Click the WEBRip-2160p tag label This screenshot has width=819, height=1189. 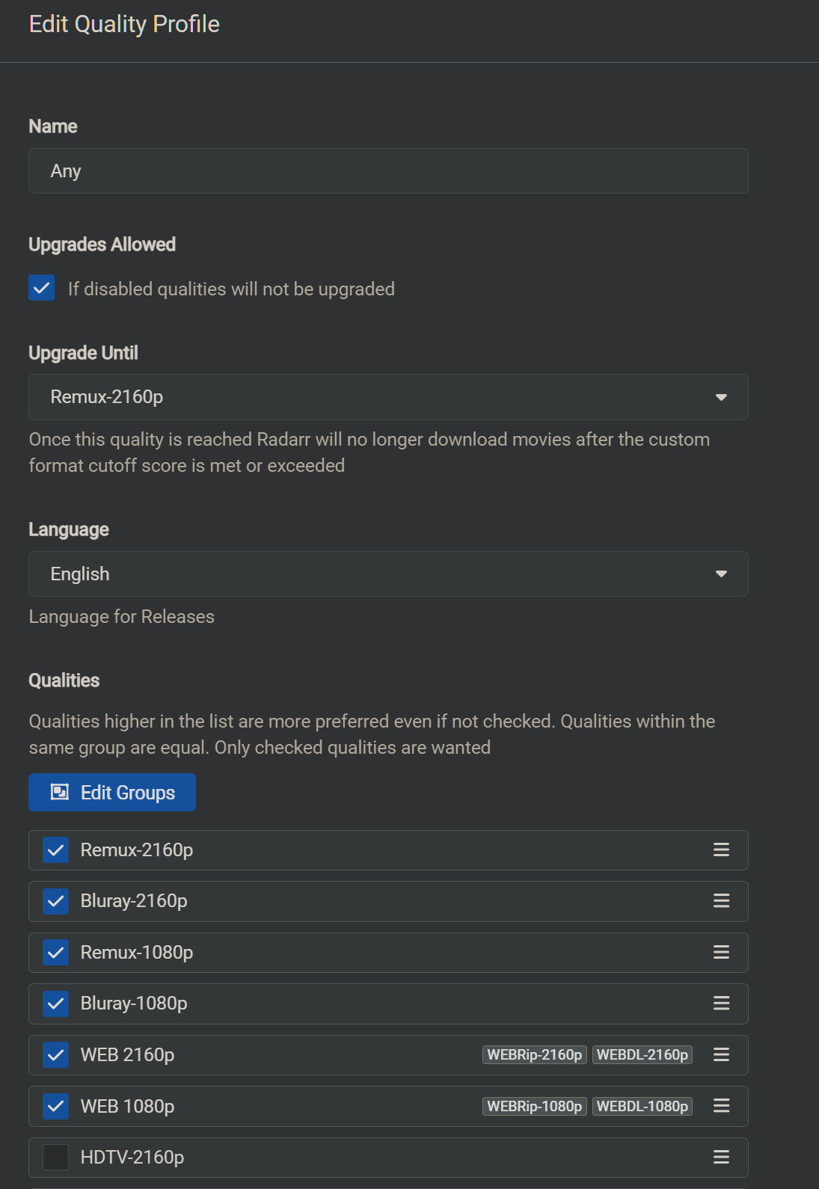[x=534, y=1054]
